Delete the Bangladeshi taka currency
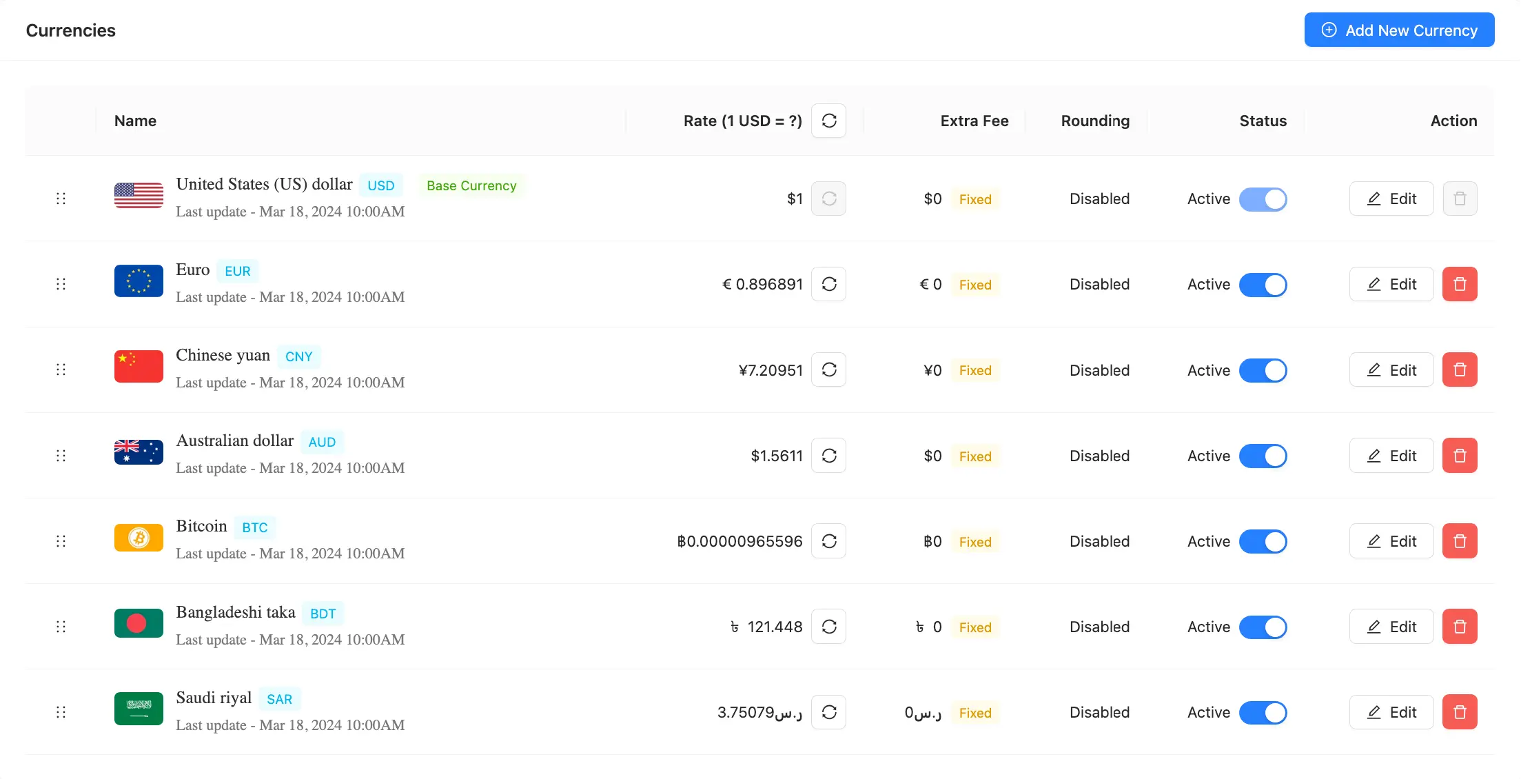1521x779 pixels. (1460, 627)
